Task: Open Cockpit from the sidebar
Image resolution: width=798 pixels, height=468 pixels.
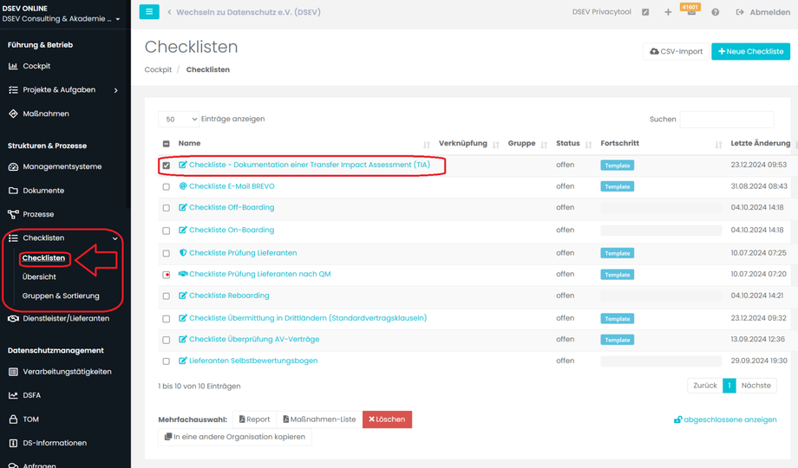Action: 36,66
